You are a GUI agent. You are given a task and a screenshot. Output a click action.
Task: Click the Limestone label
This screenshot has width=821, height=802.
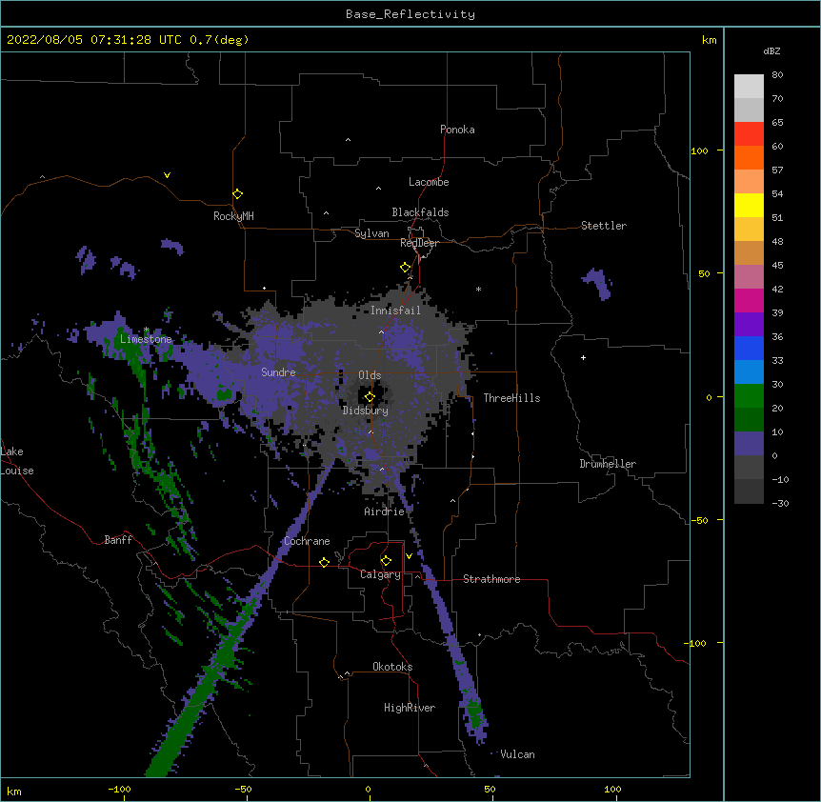(146, 339)
